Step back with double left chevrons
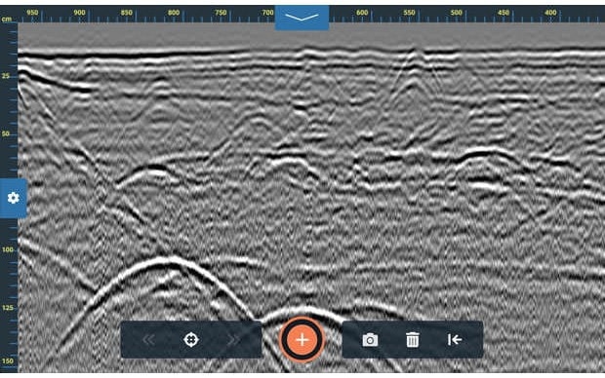605x378 pixels. coord(149,339)
